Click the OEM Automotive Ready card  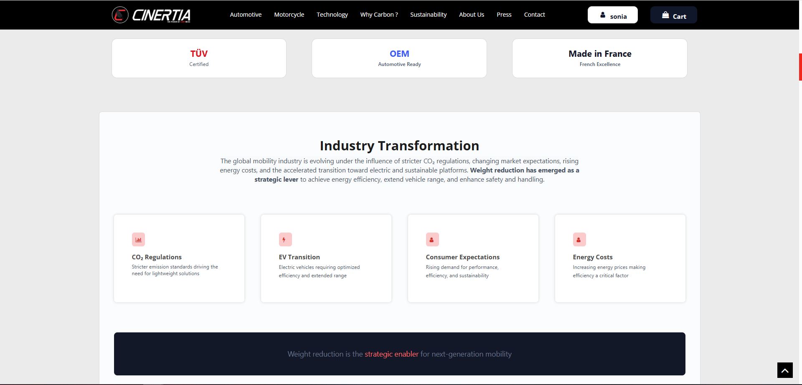(399, 58)
